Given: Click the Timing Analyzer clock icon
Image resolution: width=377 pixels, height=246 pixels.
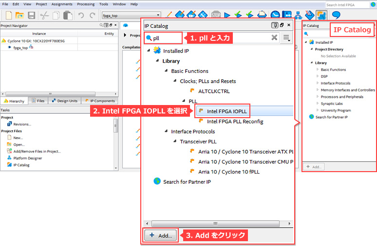Looking at the screenshot, I should coord(275,15).
